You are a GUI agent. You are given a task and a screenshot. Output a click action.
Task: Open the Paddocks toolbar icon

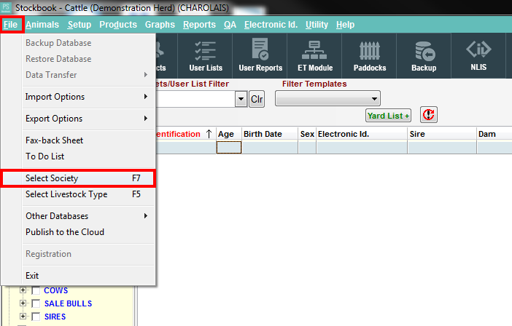[370, 56]
